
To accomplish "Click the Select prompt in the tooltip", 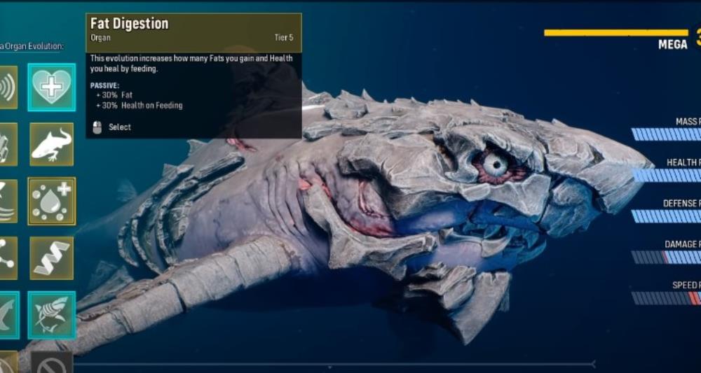I will click(x=120, y=127).
